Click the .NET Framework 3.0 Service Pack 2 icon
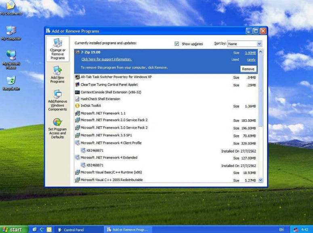 pyautogui.click(x=77, y=128)
